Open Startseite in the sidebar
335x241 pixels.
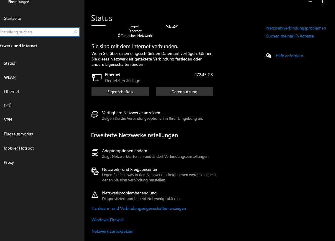click(x=13, y=18)
